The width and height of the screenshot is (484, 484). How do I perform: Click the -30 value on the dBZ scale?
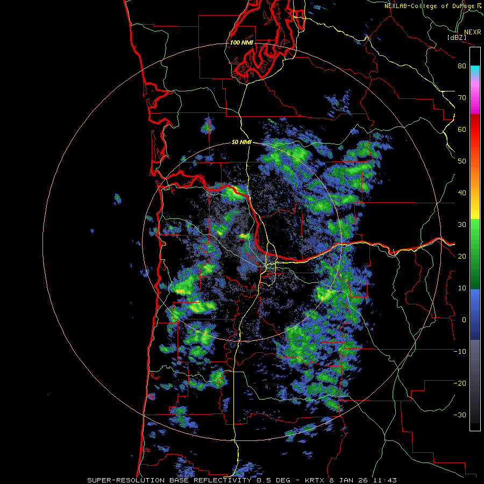(x=460, y=415)
